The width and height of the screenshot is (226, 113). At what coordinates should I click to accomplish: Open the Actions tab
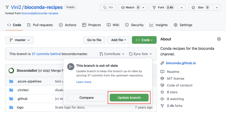(68, 25)
